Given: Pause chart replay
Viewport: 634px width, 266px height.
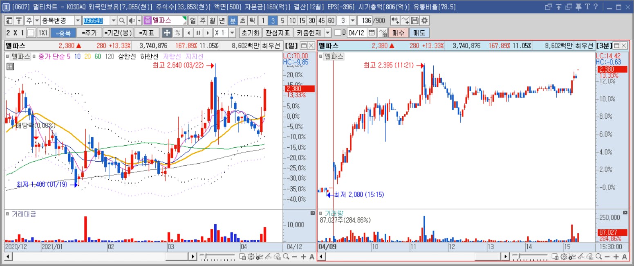Looking at the screenshot, I should pyautogui.click(x=198, y=33).
